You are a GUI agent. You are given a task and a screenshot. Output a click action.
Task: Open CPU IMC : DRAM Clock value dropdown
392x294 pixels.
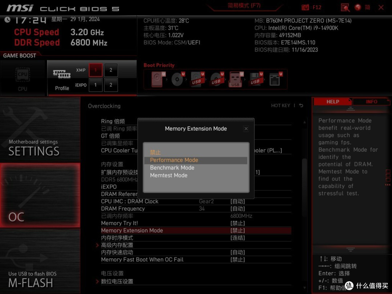(237, 201)
